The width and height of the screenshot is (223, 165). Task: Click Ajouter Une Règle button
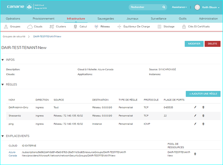point(203,94)
